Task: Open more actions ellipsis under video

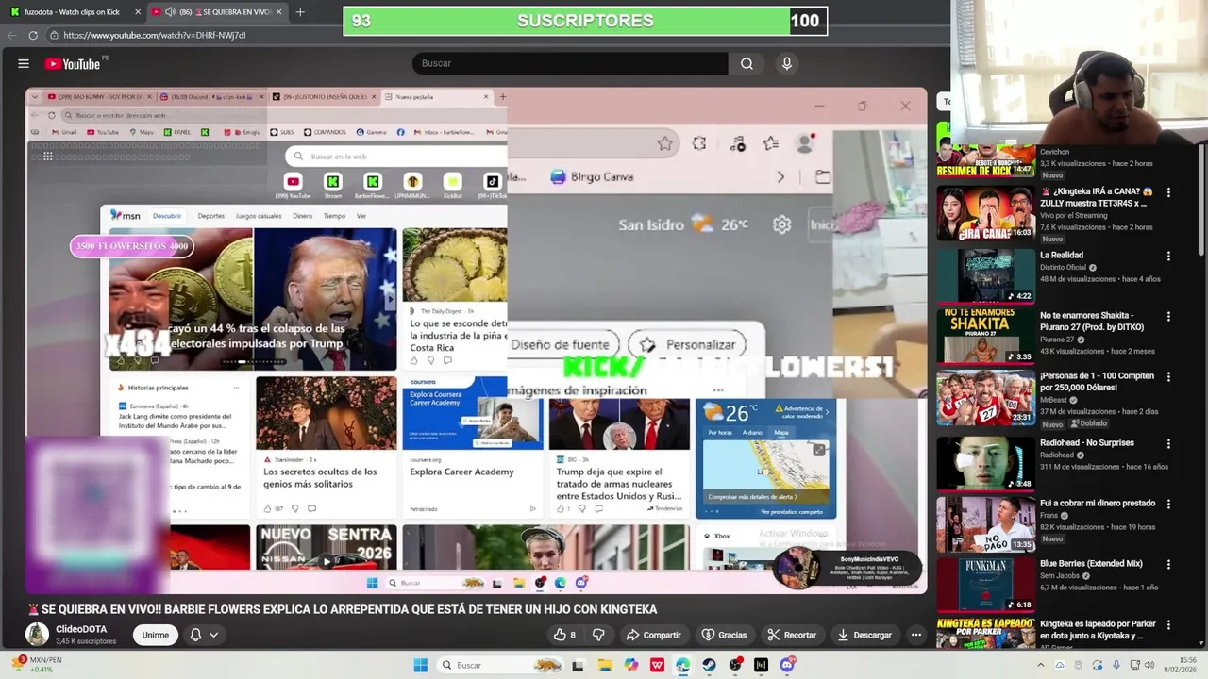Action: click(x=915, y=635)
